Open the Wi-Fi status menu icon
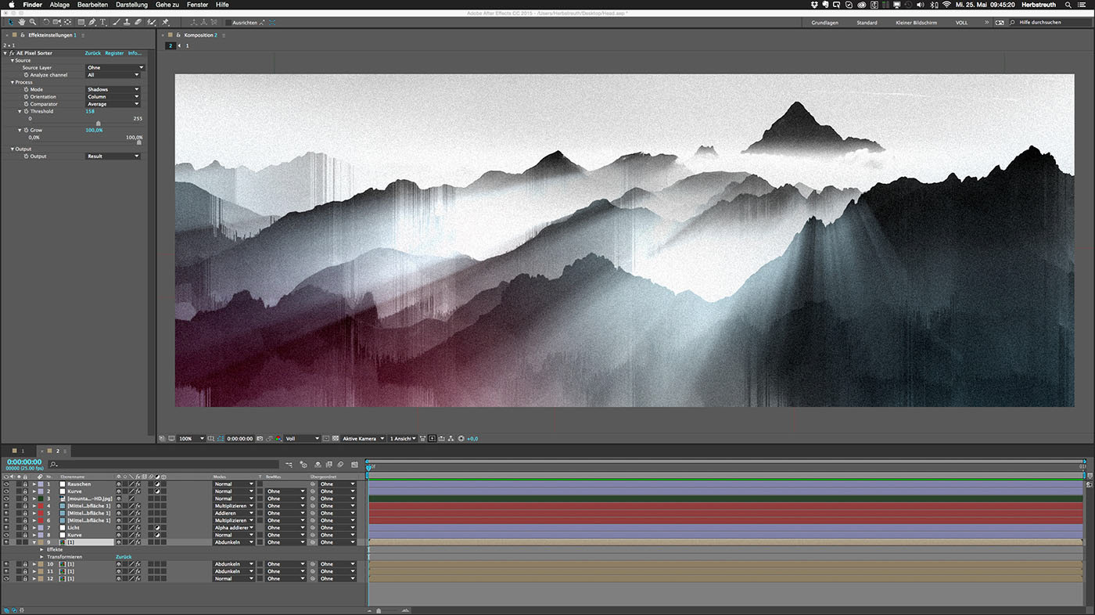Screen dimensions: 1095x615 pos(946,5)
